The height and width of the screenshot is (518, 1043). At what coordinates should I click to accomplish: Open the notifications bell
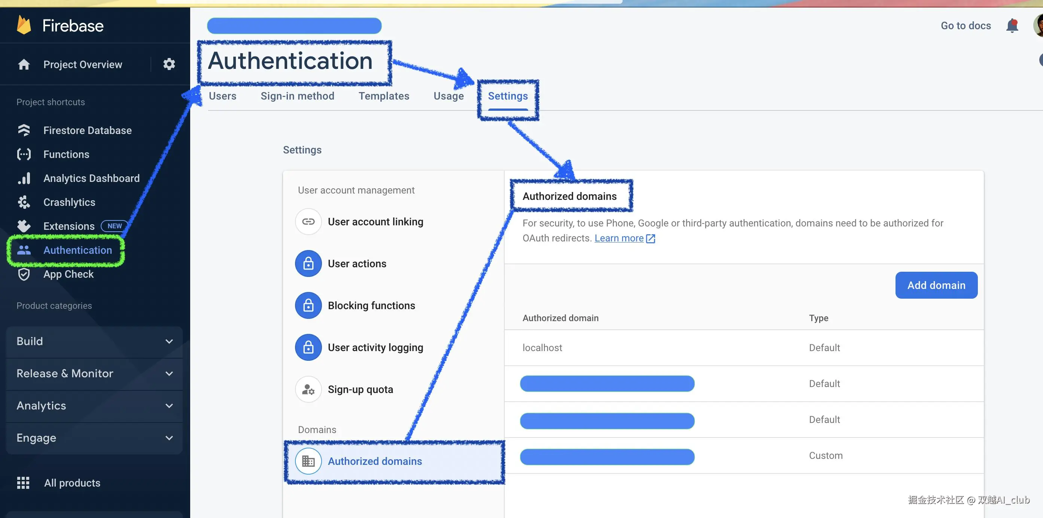[x=1012, y=25]
